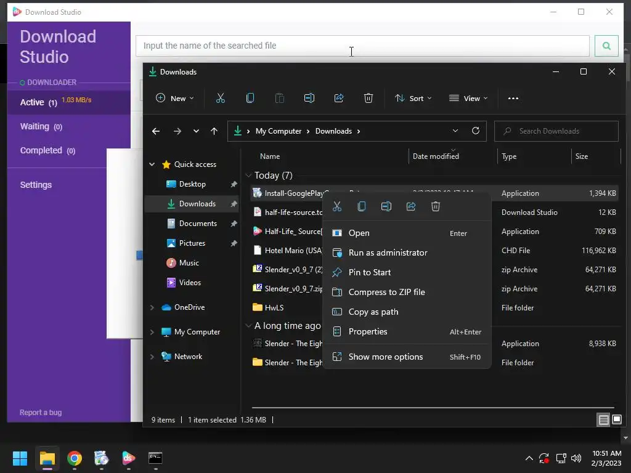This screenshot has height=473, width=631.
Task: Click the volume icon in system tray
Action: pos(576,458)
